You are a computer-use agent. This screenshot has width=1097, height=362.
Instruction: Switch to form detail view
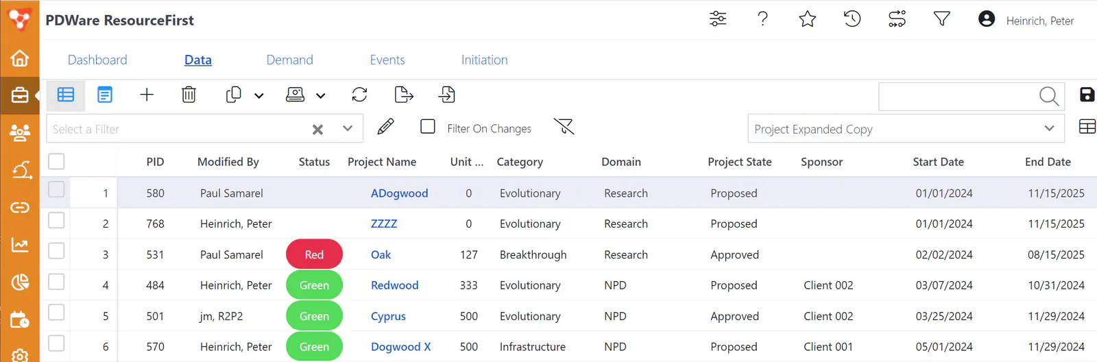pos(105,95)
